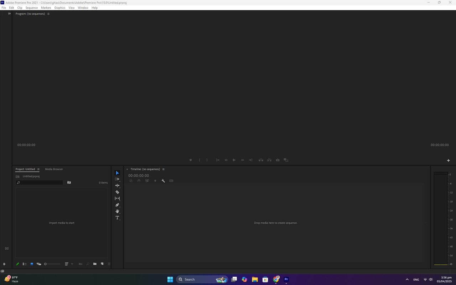Viewport: 456px width, 285px height.
Task: Click the filter bin content icon beside search
Action: tap(69, 182)
